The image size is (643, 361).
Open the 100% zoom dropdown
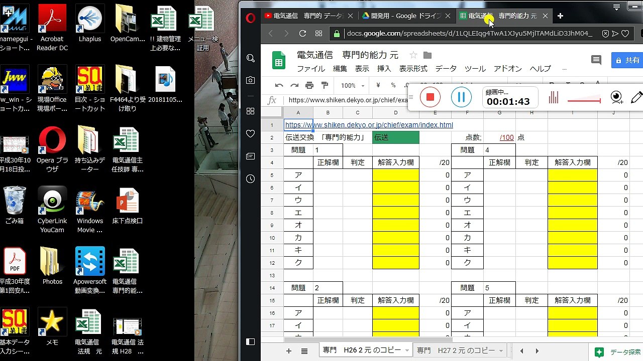point(353,85)
